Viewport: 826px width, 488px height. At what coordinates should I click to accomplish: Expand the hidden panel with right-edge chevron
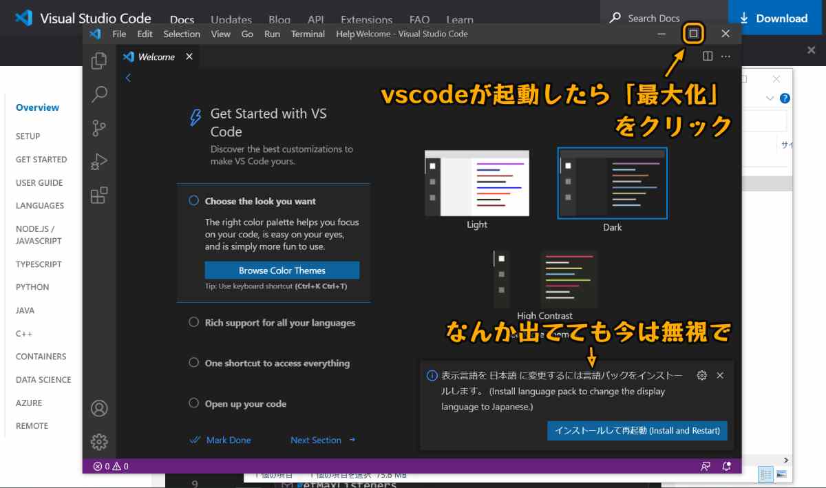pos(786,460)
